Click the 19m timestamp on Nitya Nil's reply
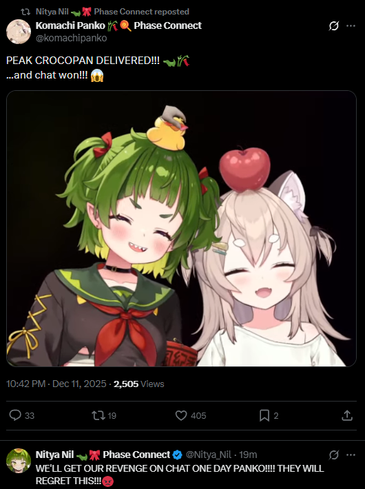Viewport: 365px width, 489px height. (248, 455)
